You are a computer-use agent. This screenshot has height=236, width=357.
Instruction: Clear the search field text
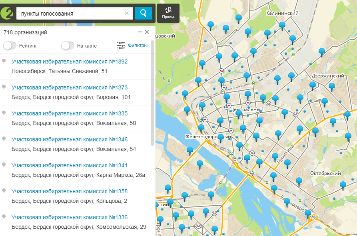127,13
